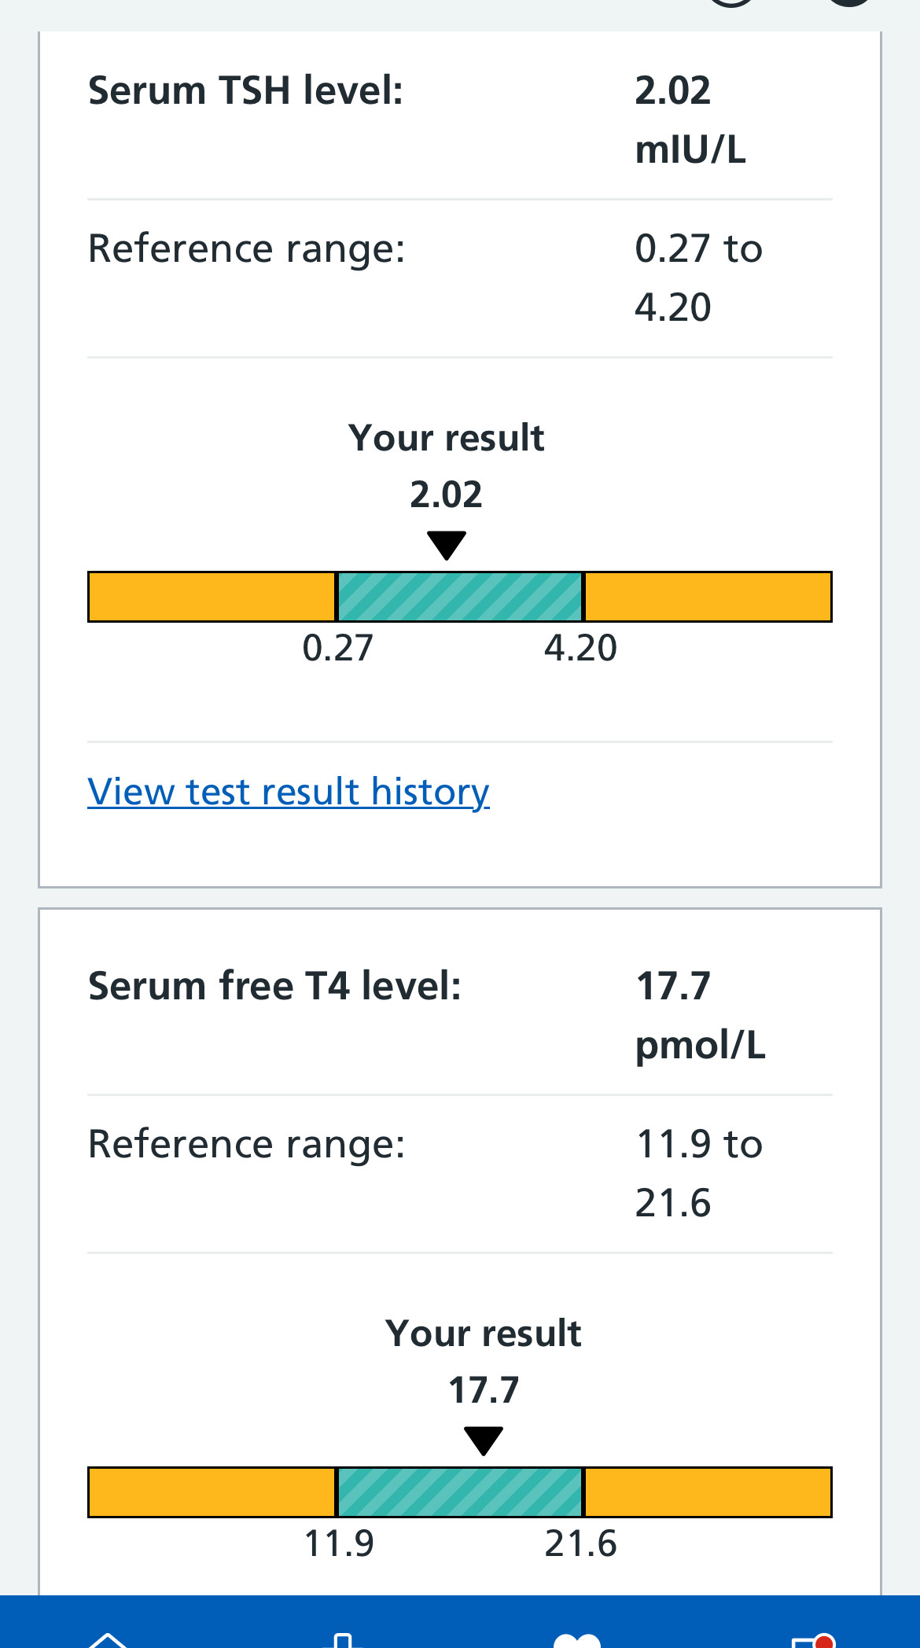Open View test result history link
Image resolution: width=920 pixels, height=1648 pixels.
(x=289, y=791)
